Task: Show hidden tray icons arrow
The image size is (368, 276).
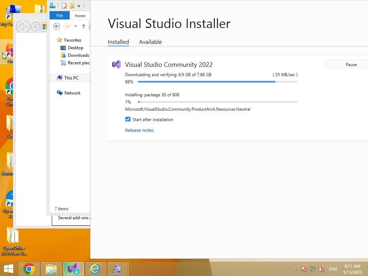Action: [x=295, y=269]
